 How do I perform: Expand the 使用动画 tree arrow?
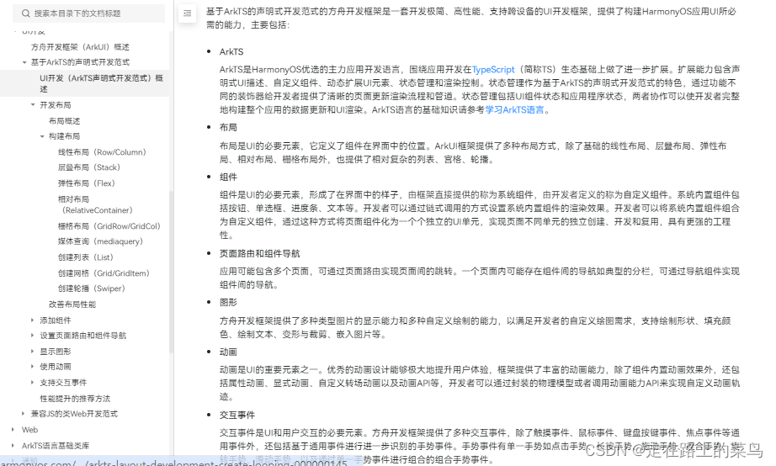pos(33,367)
